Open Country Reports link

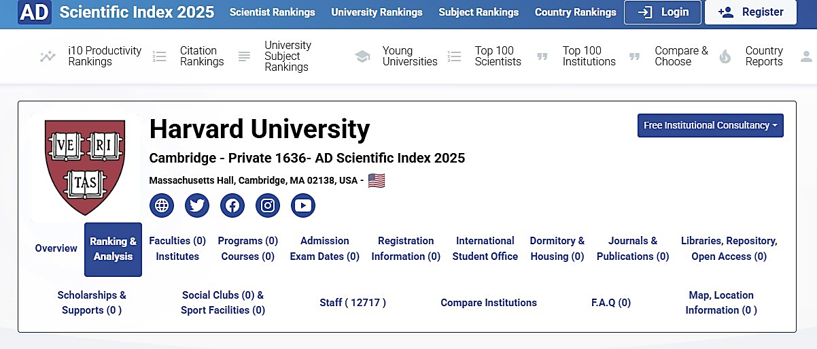point(764,56)
